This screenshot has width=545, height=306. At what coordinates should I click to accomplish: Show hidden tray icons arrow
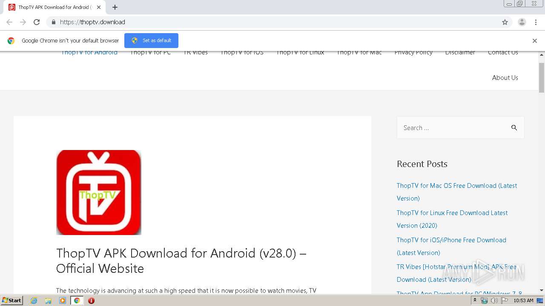(x=475, y=300)
